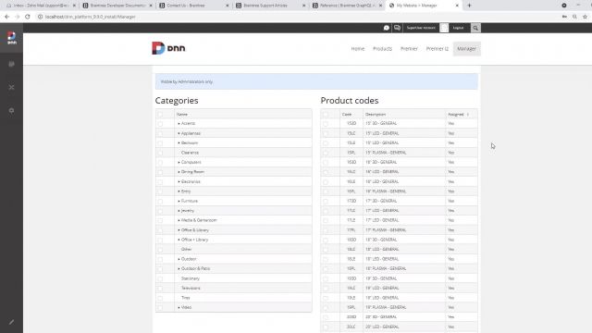
Task: Open the Chrome profile icon
Action: tap(564, 6)
